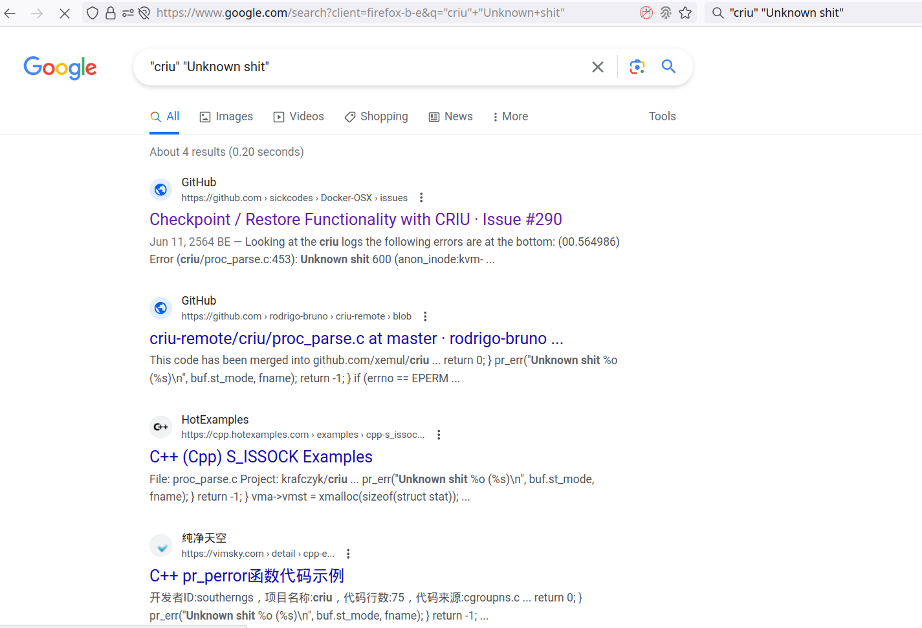Switch to News results
Screen dimensions: 922x628
pyautogui.click(x=450, y=116)
